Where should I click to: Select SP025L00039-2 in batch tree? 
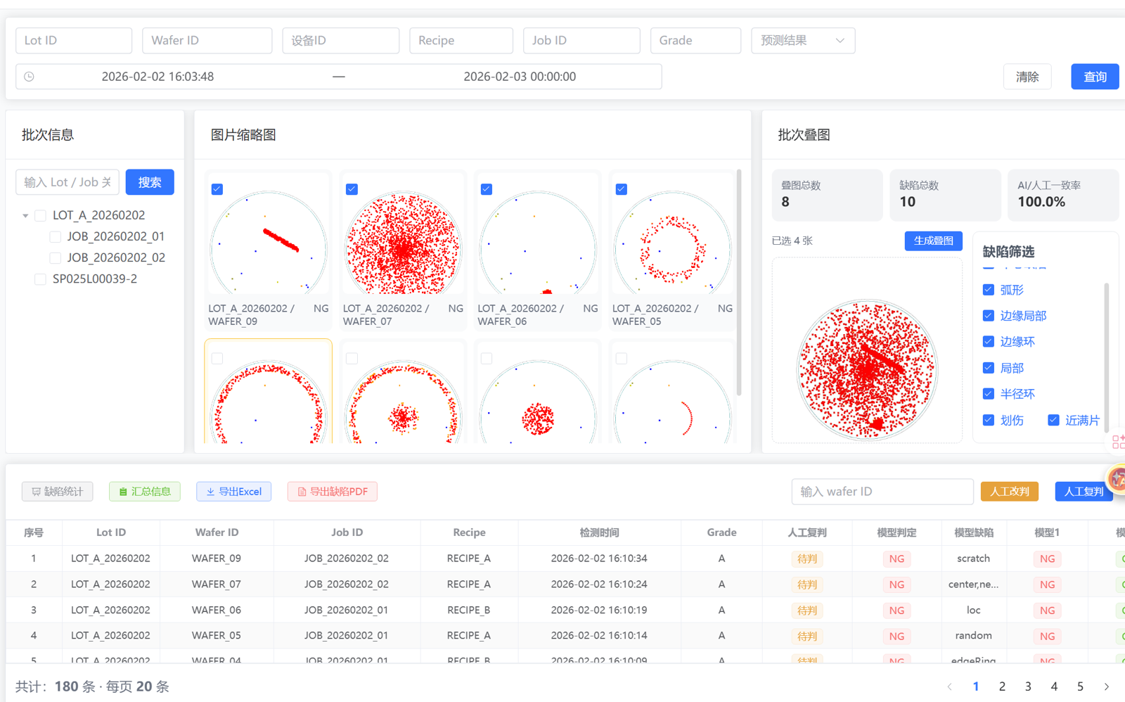pos(95,279)
